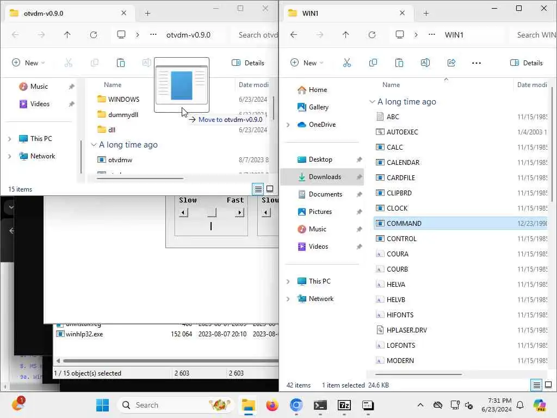Viewport: 557px width, 418px height.
Task: Open Documents in the WIN1 navigation pane
Action: (325, 194)
